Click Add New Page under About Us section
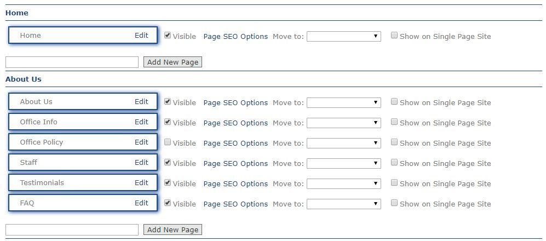This screenshot has height=241, width=546. pyautogui.click(x=173, y=229)
